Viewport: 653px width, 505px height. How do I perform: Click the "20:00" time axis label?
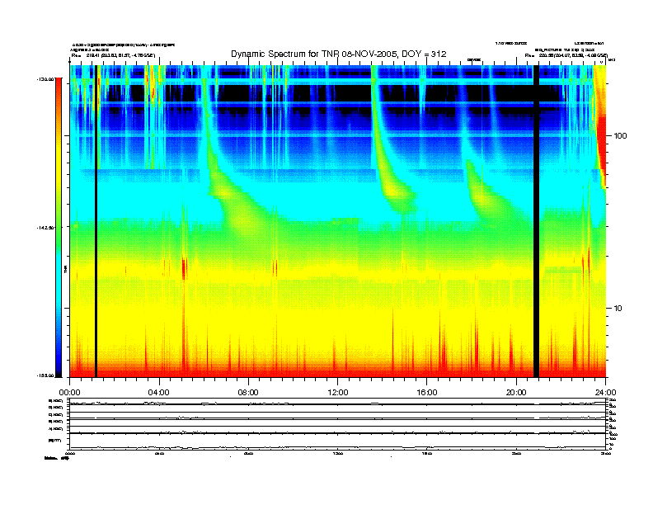[516, 393]
